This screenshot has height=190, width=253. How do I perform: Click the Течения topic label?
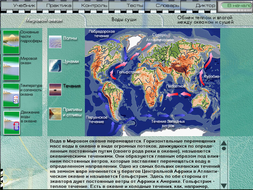(x=72, y=86)
